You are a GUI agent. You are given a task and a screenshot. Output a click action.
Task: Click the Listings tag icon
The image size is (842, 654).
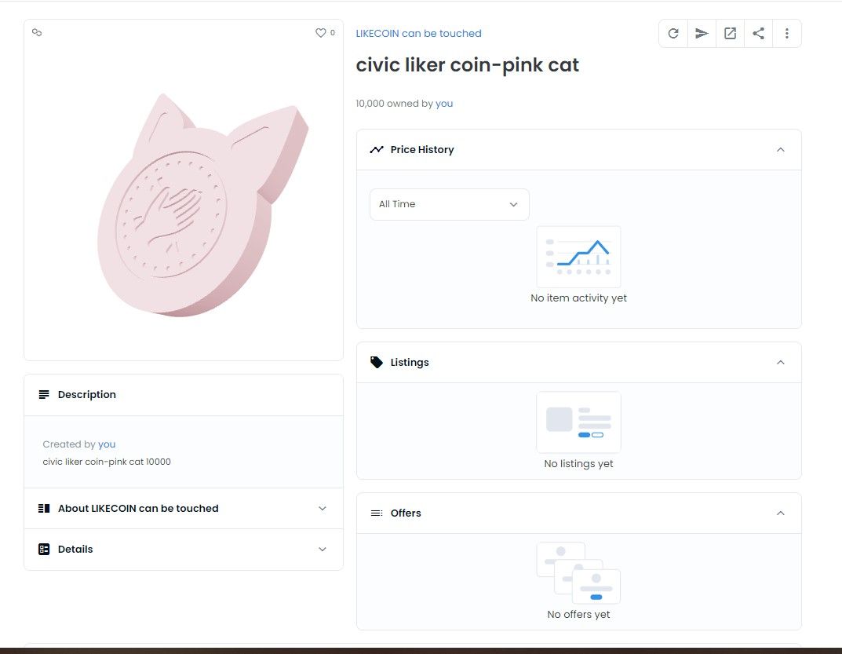pyautogui.click(x=377, y=363)
